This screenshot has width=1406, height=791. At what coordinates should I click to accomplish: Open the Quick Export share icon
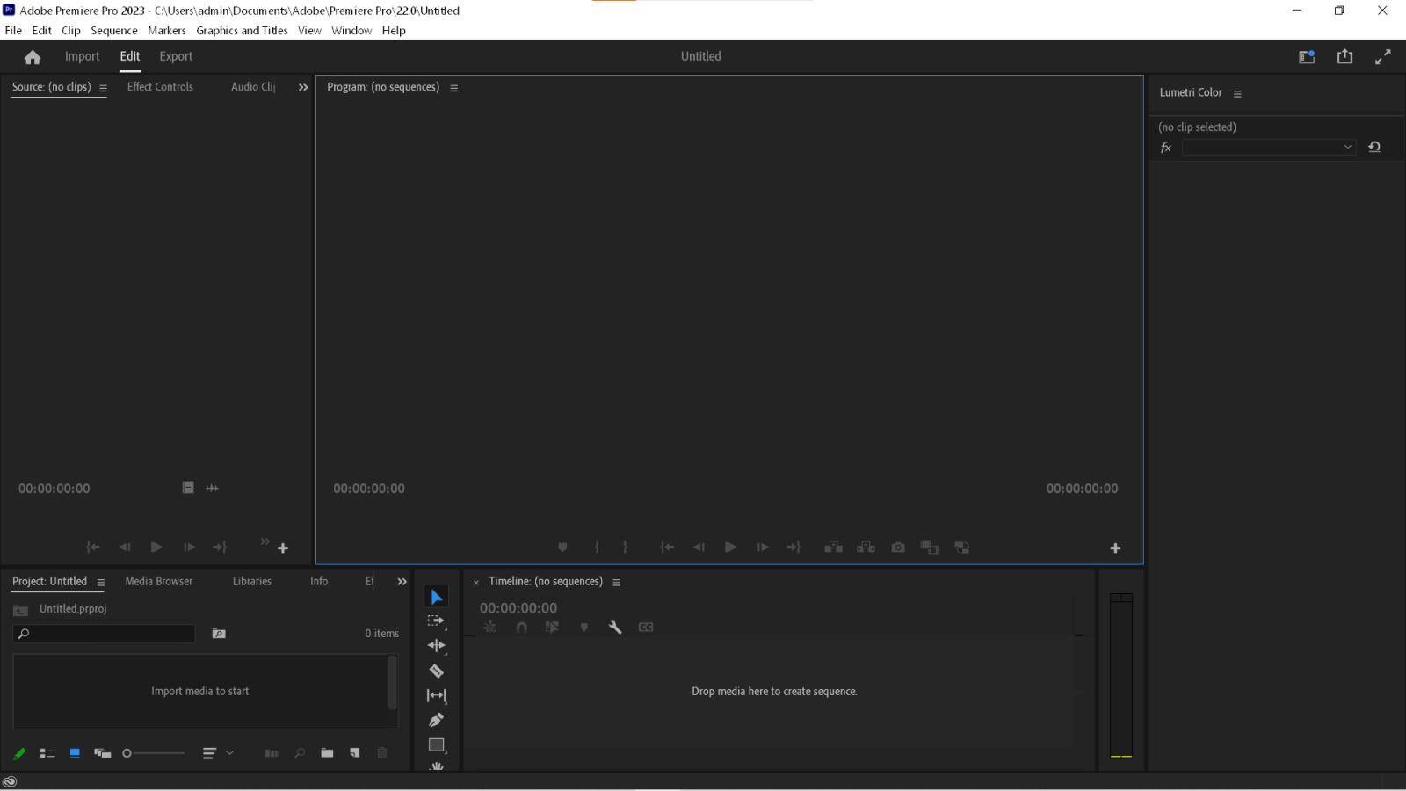1344,56
